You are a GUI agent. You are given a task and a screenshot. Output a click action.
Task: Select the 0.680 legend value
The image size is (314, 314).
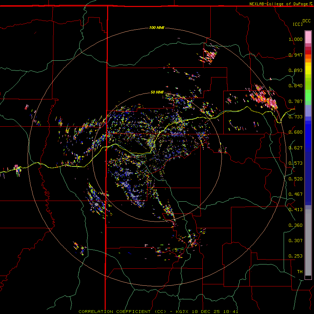click(296, 132)
